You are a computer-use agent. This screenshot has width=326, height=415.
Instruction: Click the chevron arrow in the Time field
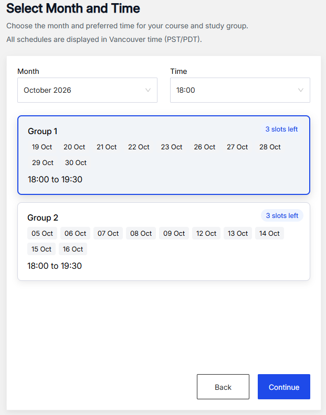tap(300, 90)
